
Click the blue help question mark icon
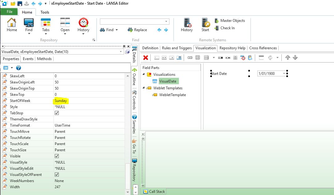(19, 68)
